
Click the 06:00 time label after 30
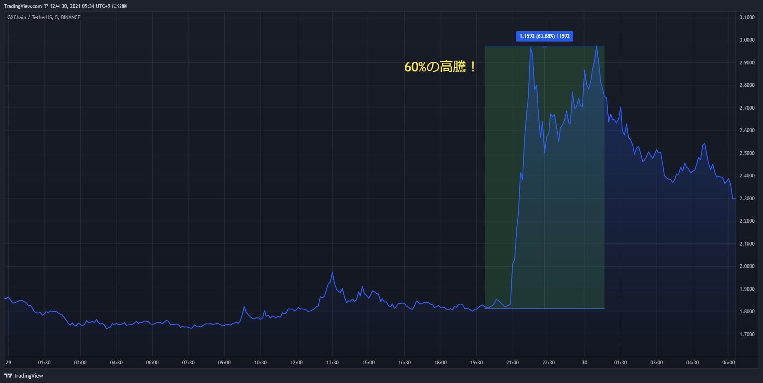(x=728, y=363)
